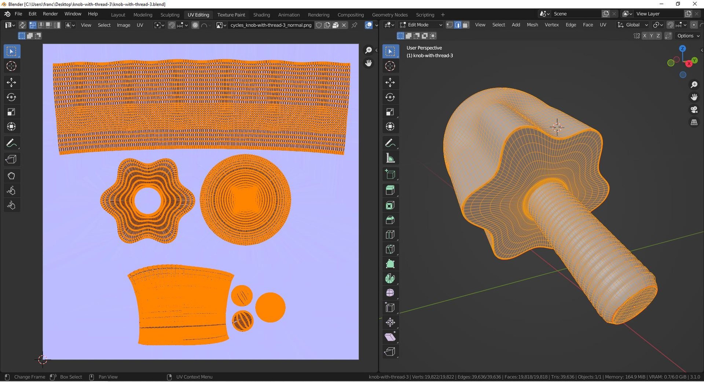Open the Mesh menu in the 3D viewport
704x382 pixels.
click(x=532, y=25)
